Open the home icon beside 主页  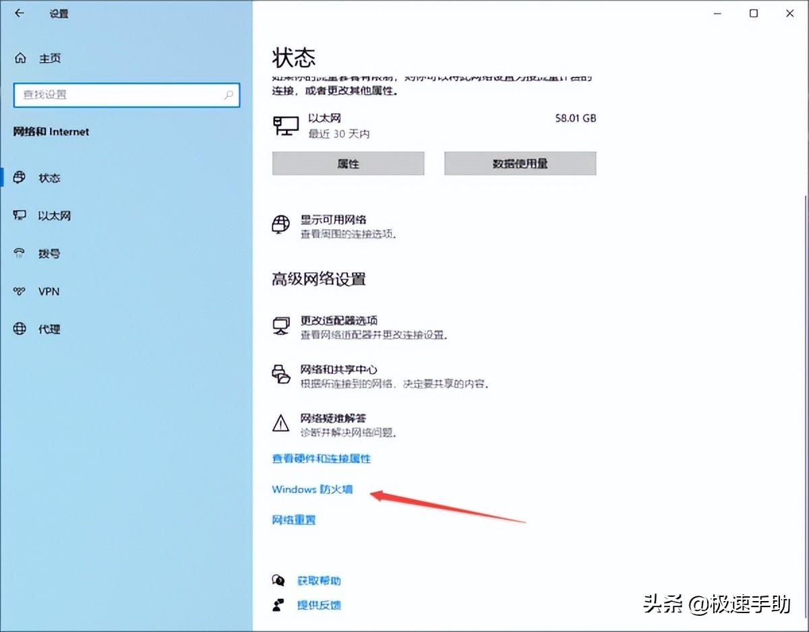(x=20, y=58)
